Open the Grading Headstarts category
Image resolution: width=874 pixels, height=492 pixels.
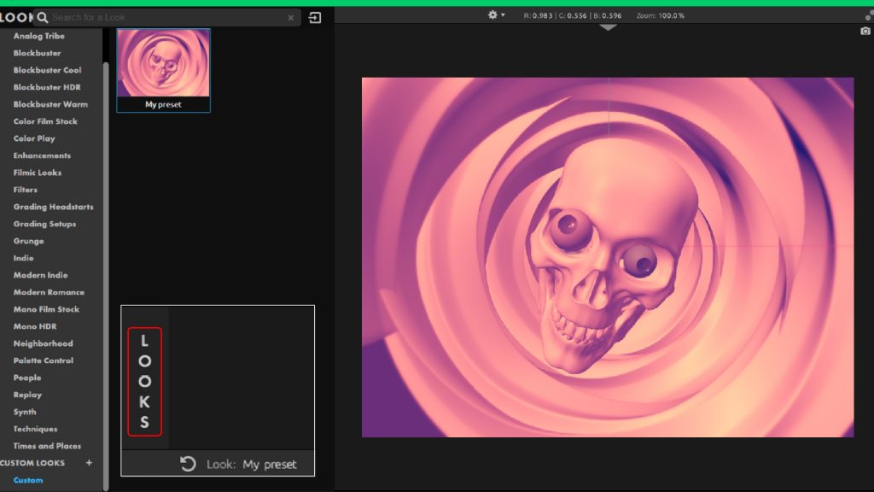coord(53,207)
